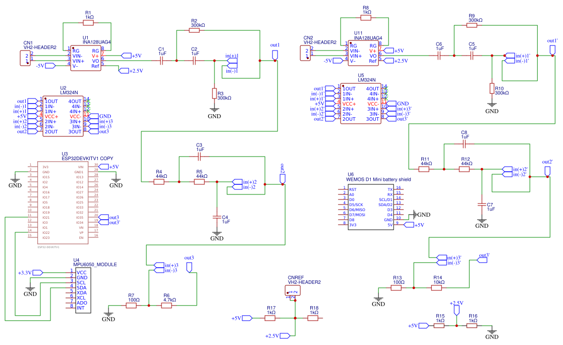Click the R14 10kΩ resistor
The image size is (563, 345).
(436, 288)
